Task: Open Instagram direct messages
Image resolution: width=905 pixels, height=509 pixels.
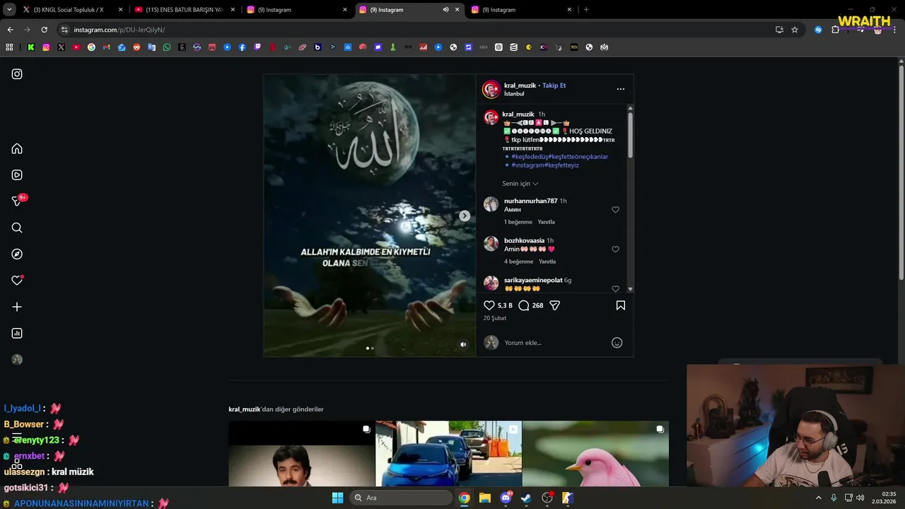Action: 17,201
